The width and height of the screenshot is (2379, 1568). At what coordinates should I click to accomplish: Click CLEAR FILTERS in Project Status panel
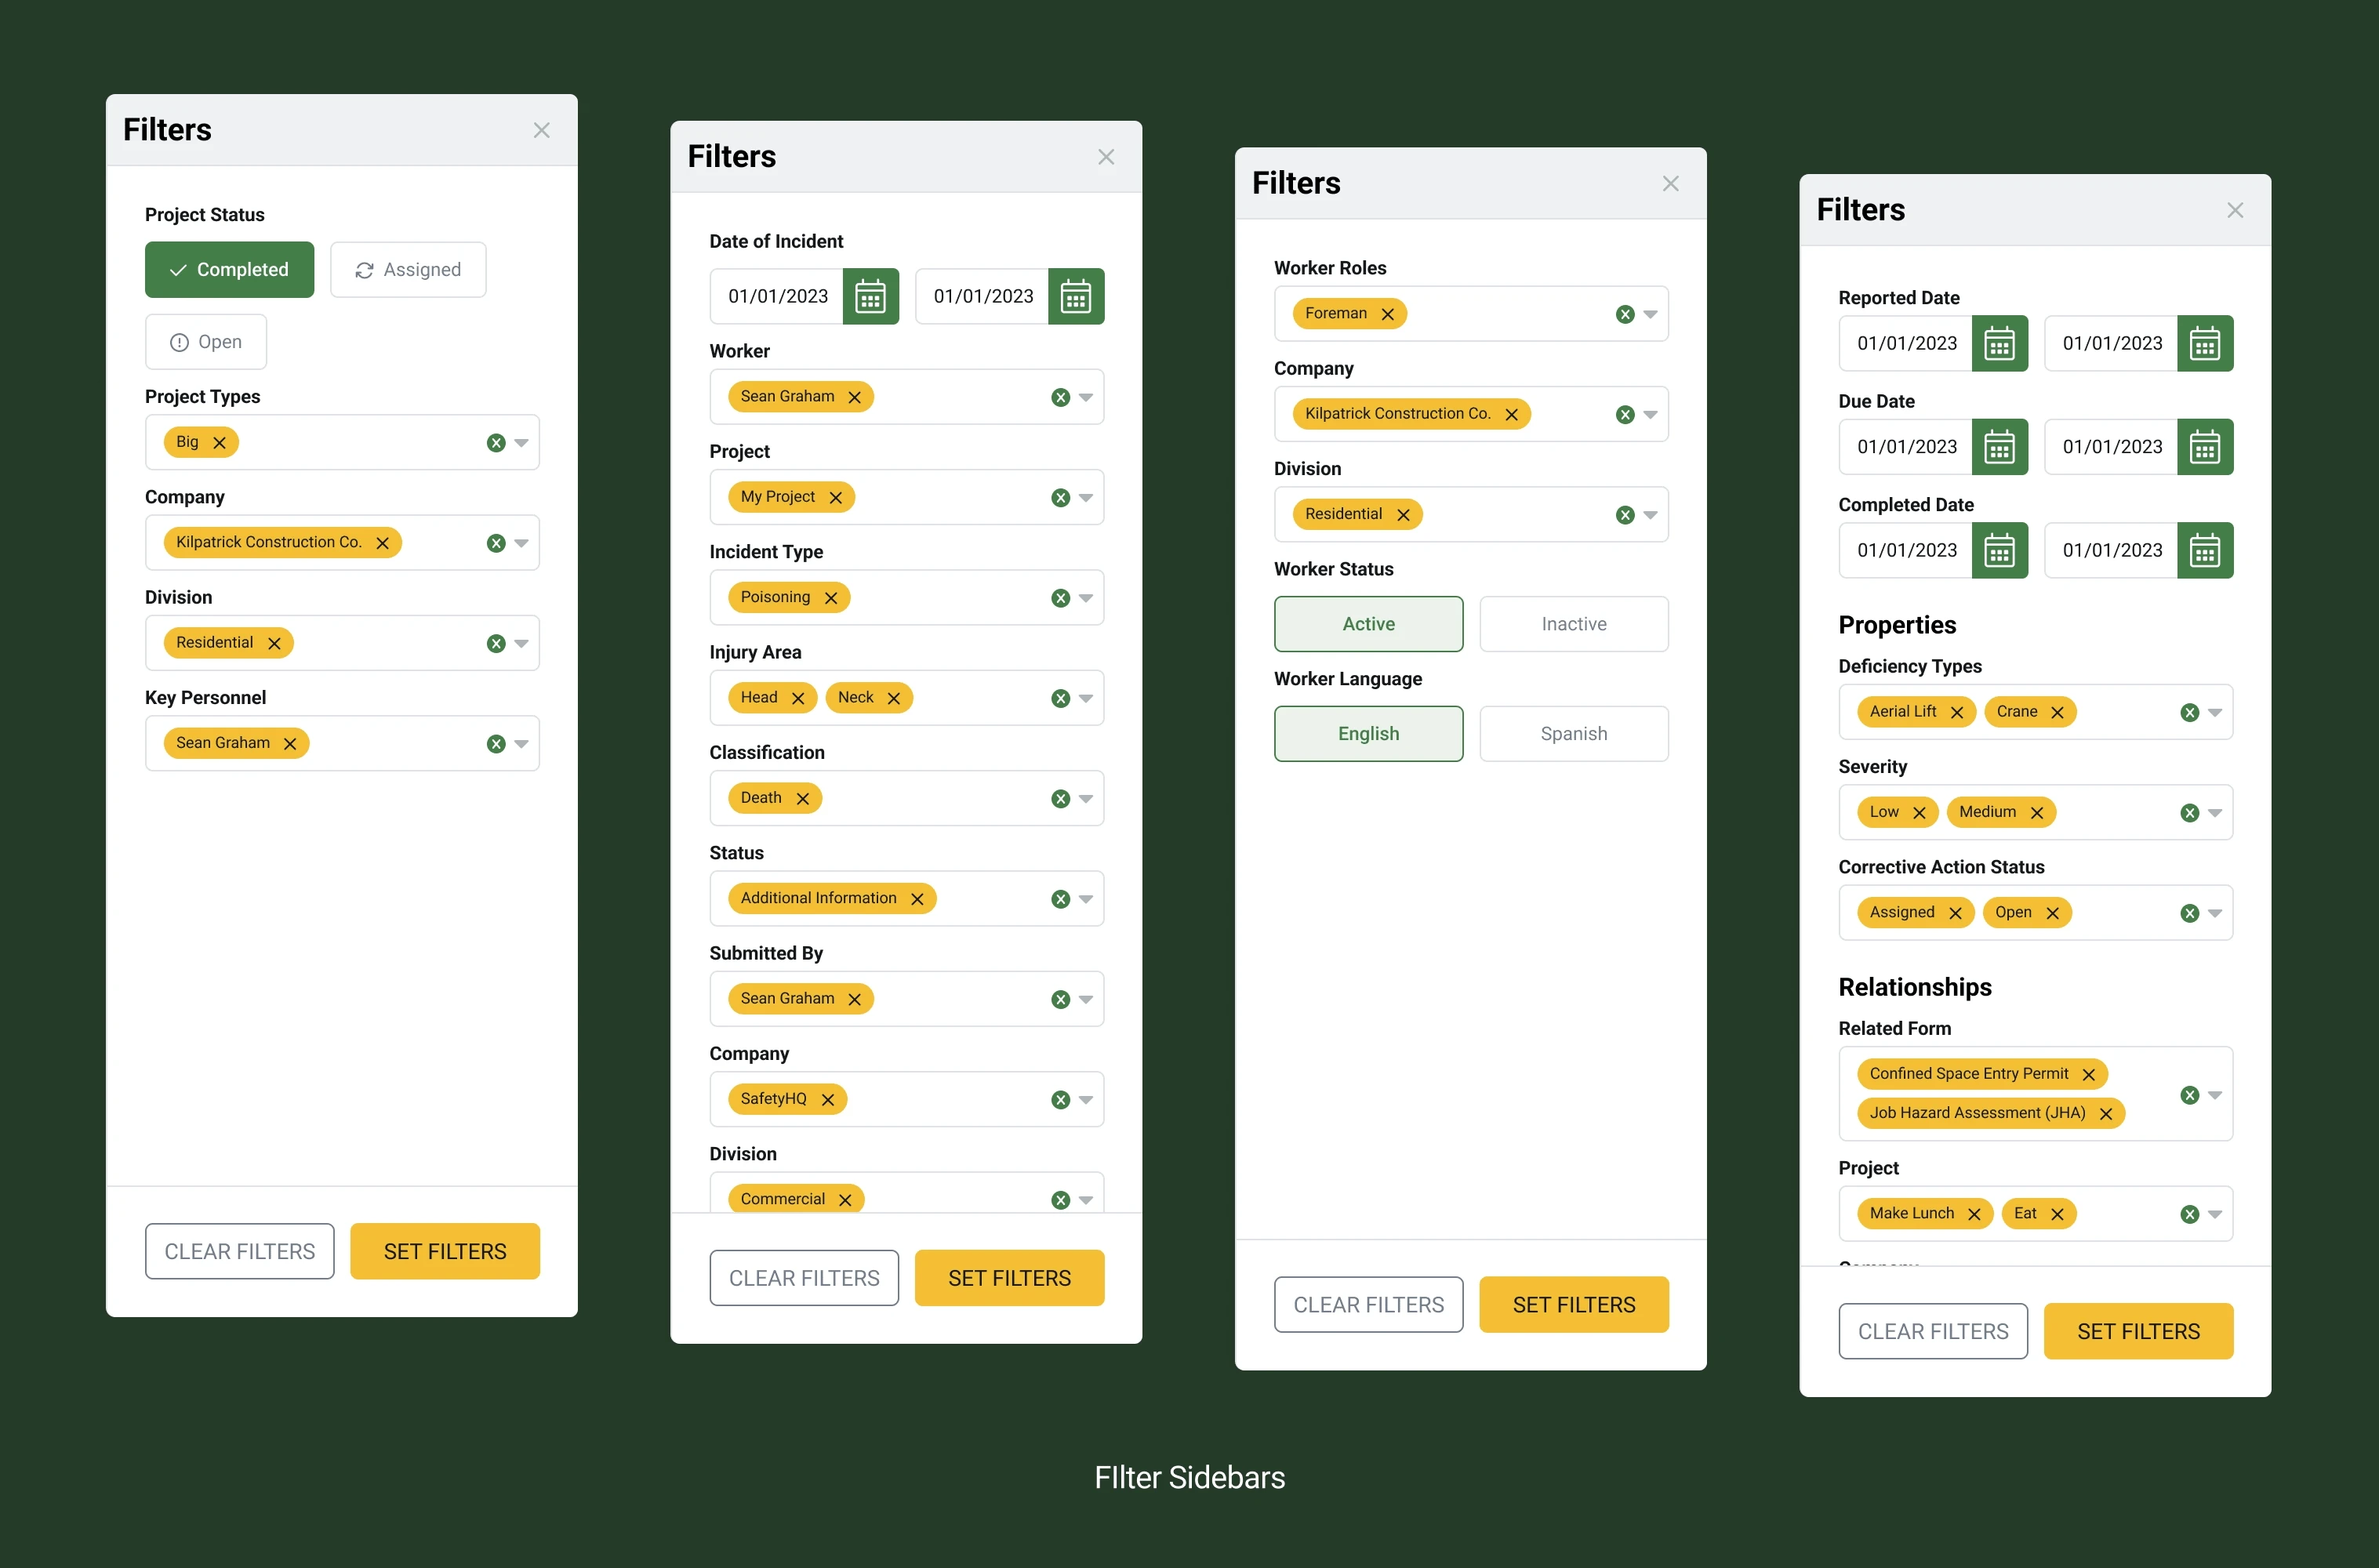point(239,1251)
